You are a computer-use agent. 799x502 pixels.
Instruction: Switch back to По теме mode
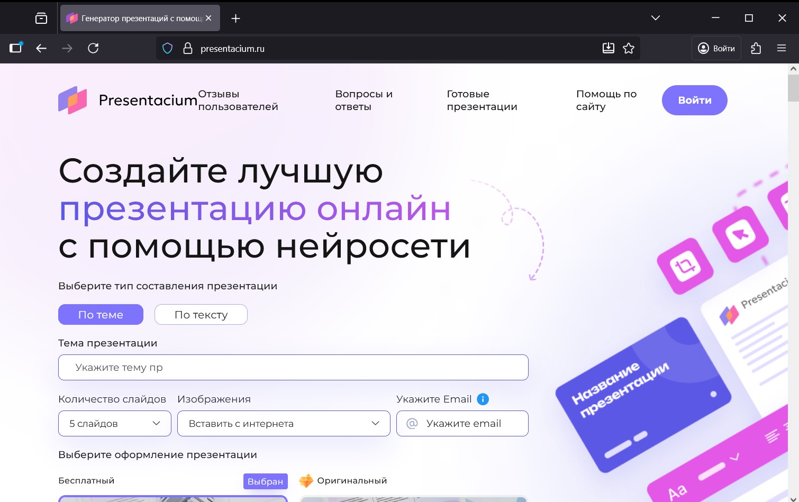pos(101,314)
